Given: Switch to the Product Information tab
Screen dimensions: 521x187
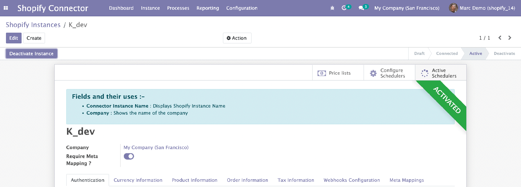Looking at the screenshot, I should [x=195, y=180].
